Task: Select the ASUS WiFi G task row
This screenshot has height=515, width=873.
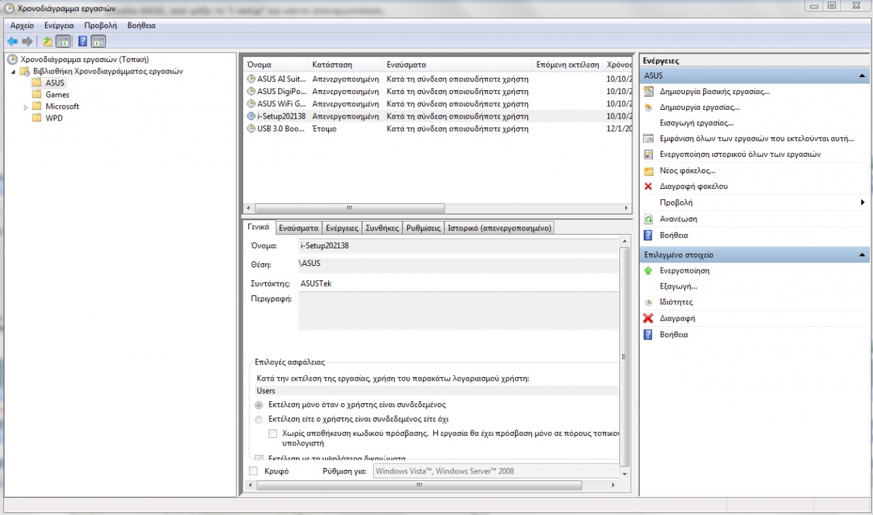Action: 437,104
